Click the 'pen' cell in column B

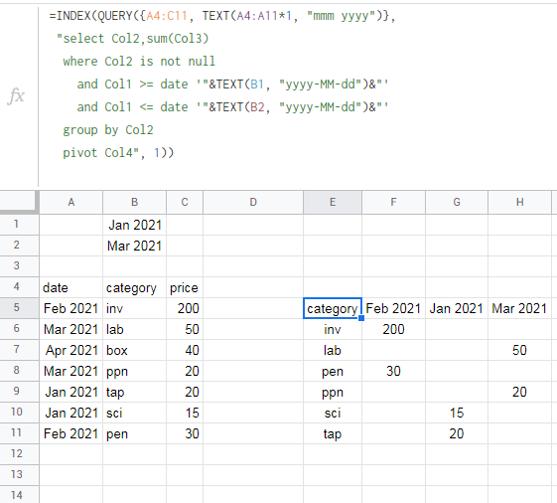[x=134, y=433]
